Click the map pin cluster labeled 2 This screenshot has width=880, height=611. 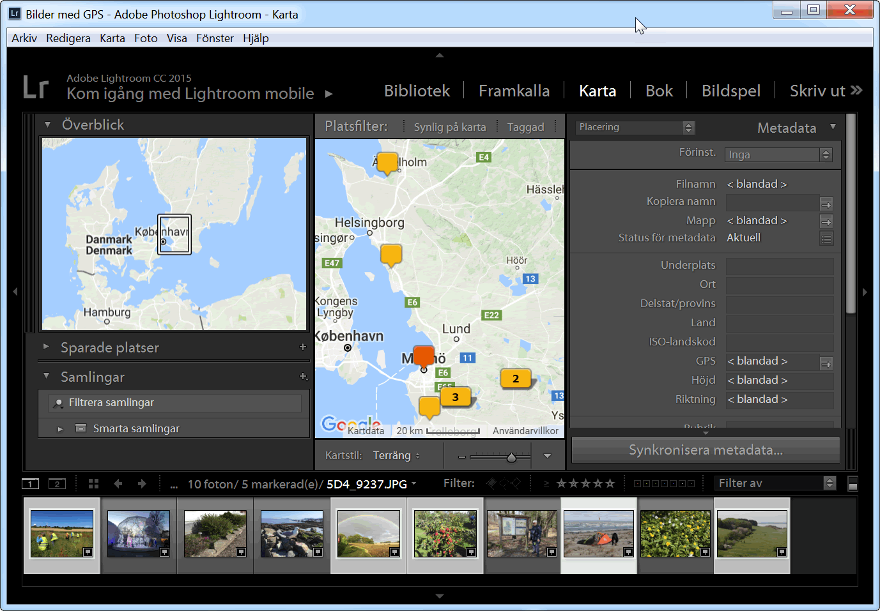pyautogui.click(x=516, y=379)
